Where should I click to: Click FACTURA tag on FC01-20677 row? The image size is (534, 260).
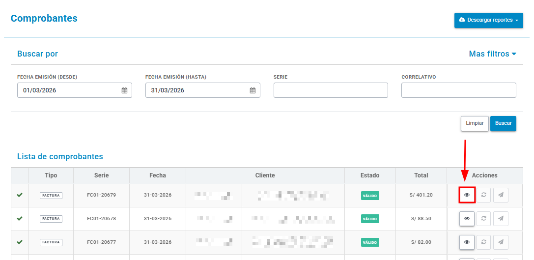click(x=51, y=242)
